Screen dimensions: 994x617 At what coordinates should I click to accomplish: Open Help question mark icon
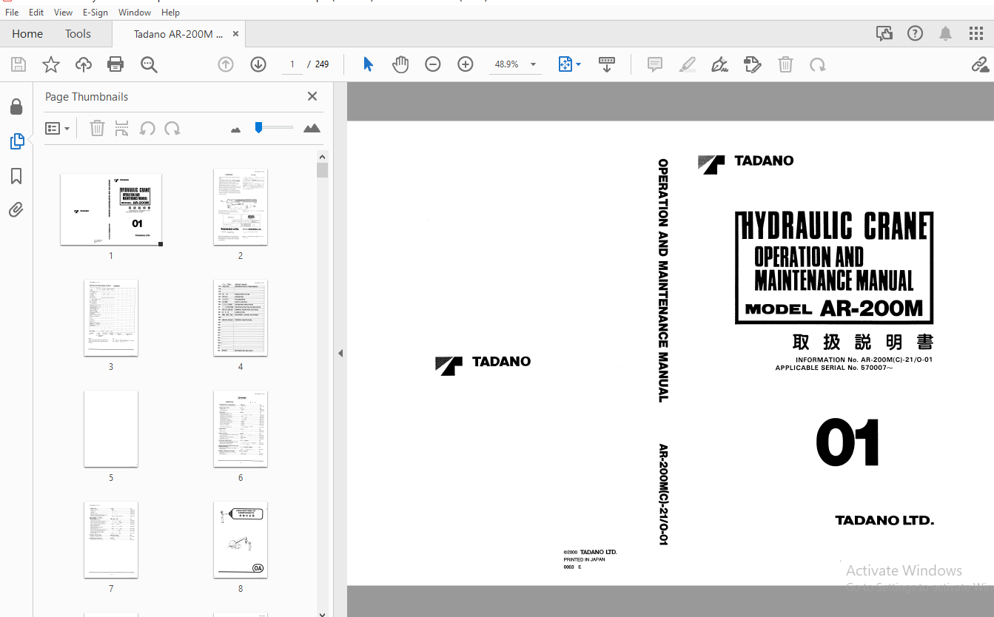click(916, 33)
